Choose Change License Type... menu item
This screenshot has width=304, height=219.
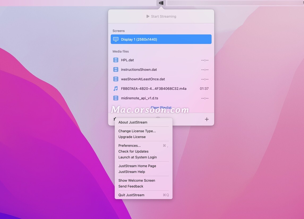(143, 131)
